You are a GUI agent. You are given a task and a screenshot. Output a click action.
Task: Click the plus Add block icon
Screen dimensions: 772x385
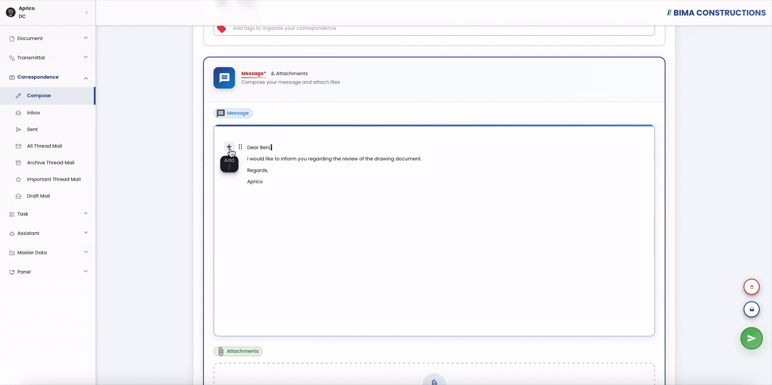click(x=229, y=147)
